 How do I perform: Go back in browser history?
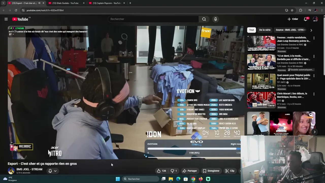click(x=4, y=10)
